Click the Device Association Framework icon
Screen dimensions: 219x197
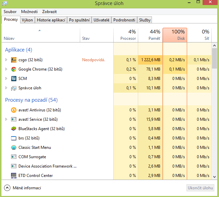click(x=14, y=166)
